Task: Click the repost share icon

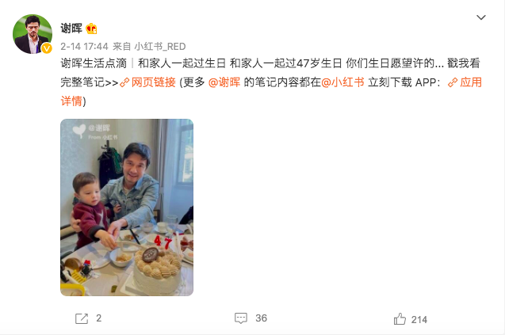Action: [x=82, y=318]
